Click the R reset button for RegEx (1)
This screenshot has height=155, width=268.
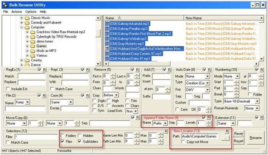coord(44,70)
